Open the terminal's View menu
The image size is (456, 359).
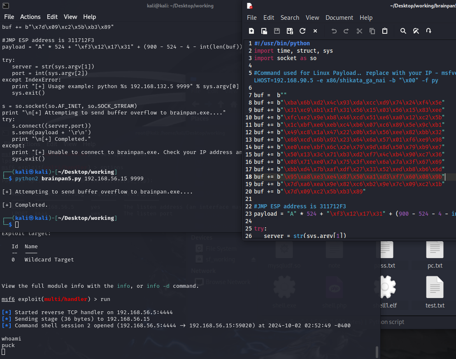(70, 17)
